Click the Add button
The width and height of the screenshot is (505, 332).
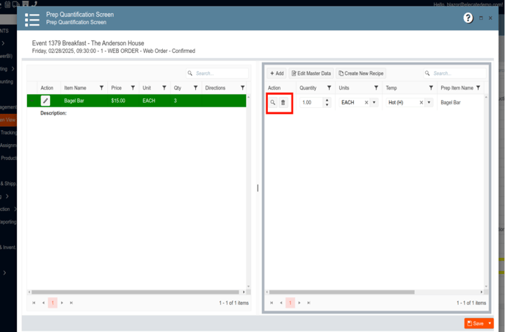pos(277,73)
